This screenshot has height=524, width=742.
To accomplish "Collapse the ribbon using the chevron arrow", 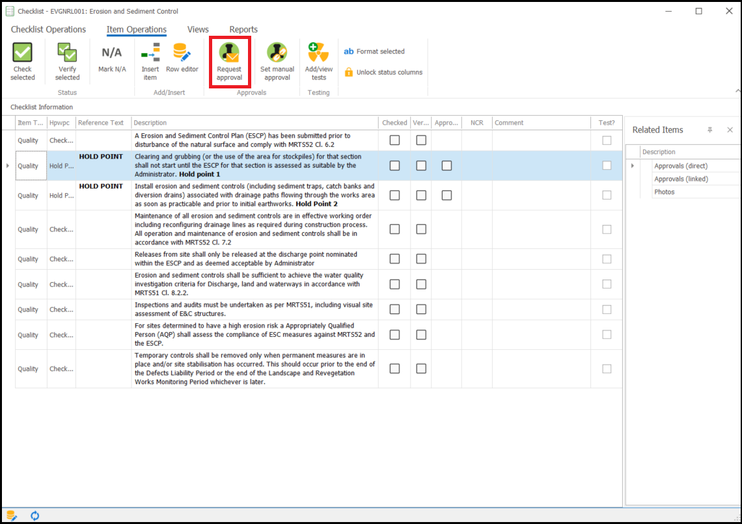I will click(x=737, y=91).
